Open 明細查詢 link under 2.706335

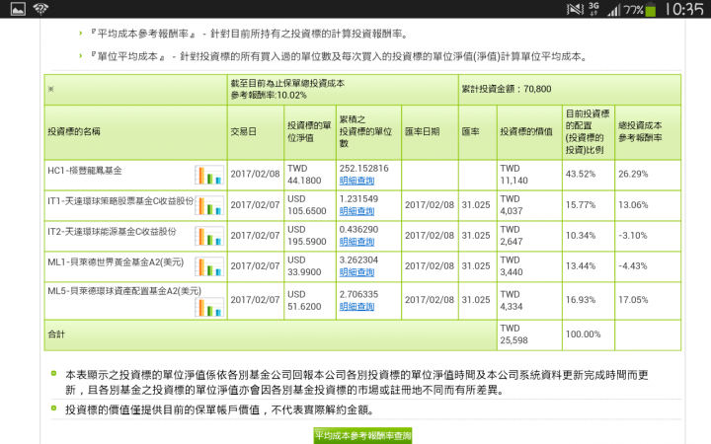pos(356,307)
